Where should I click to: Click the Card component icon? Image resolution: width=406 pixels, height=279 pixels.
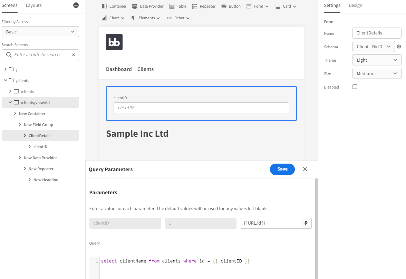[x=278, y=6]
